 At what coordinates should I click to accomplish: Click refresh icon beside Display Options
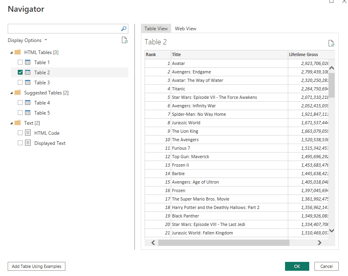coord(124,40)
